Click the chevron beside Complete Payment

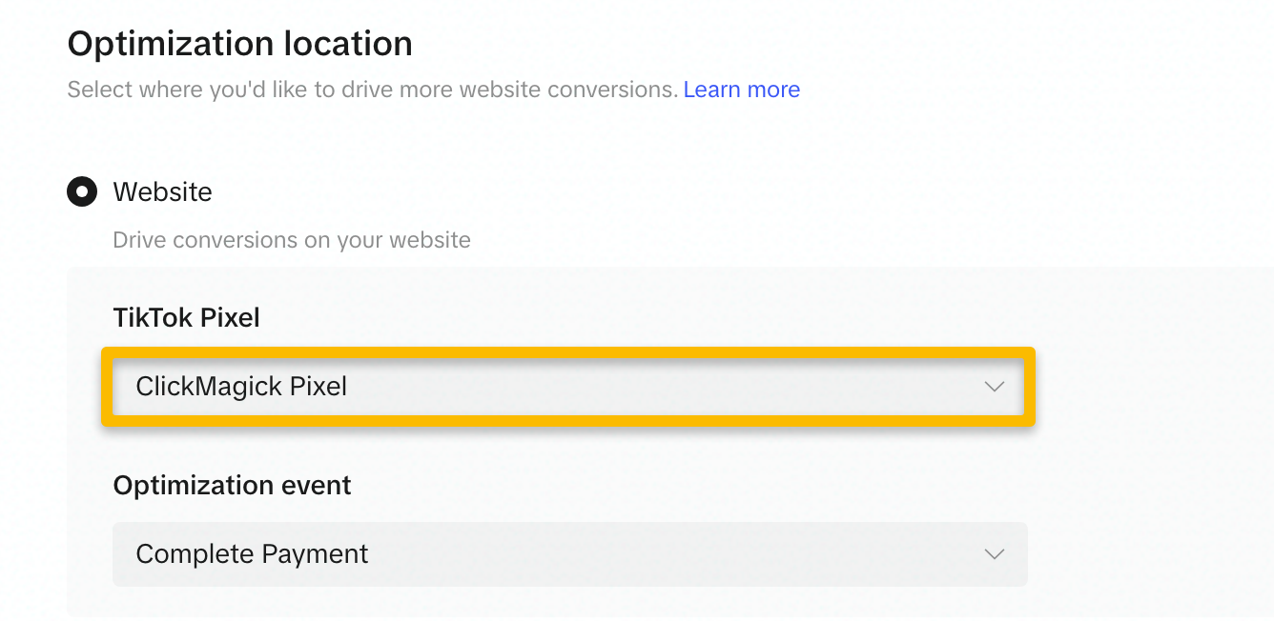point(994,553)
